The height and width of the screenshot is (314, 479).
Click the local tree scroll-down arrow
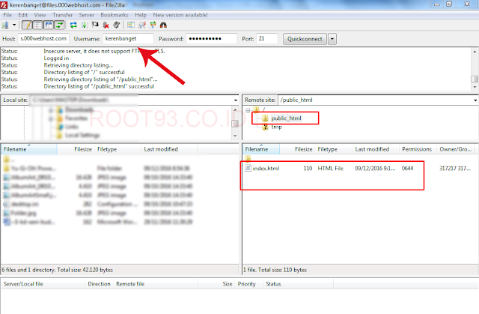click(235, 136)
